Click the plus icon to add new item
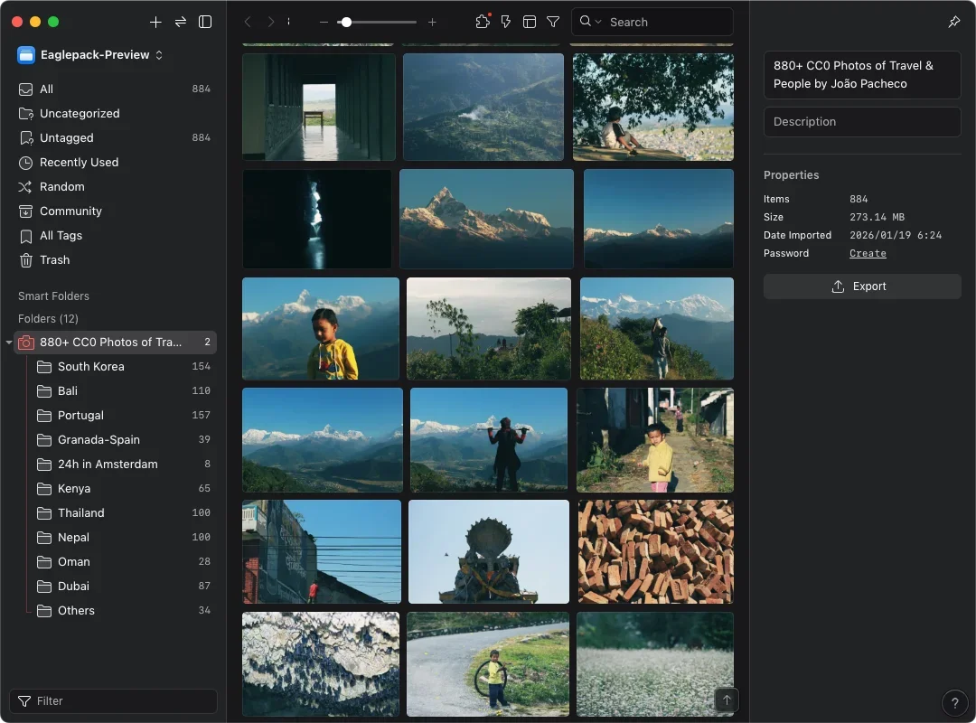 pyautogui.click(x=155, y=22)
